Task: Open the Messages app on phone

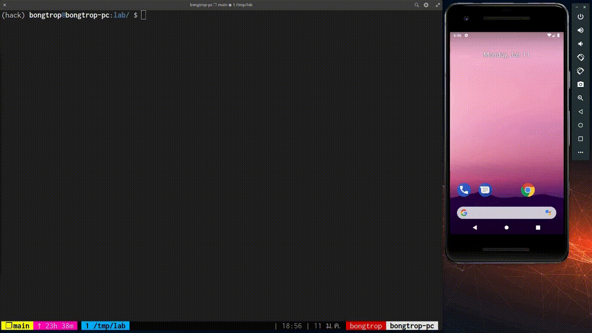Action: click(x=485, y=190)
